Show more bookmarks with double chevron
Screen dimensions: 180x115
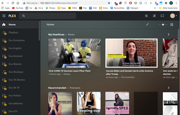(155, 8)
